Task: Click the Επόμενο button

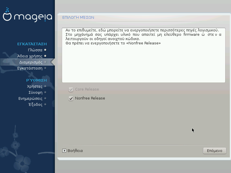Action: (215, 151)
